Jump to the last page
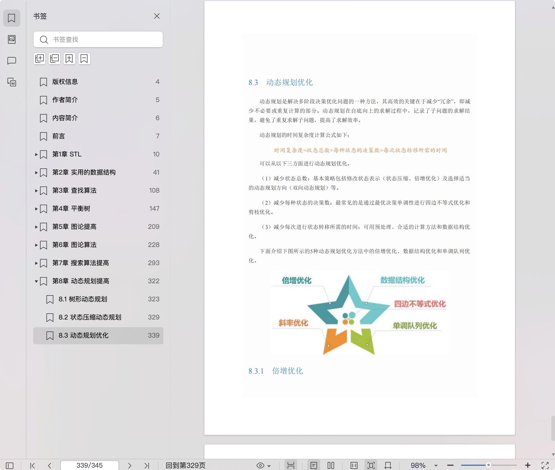Viewport: 555px width, 470px height. coord(146,465)
